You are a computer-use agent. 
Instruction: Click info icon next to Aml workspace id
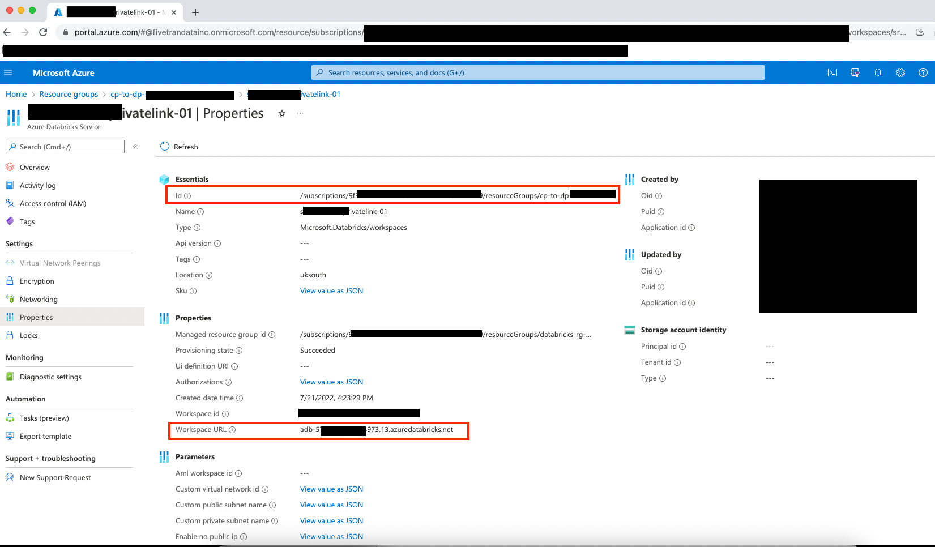pos(238,473)
